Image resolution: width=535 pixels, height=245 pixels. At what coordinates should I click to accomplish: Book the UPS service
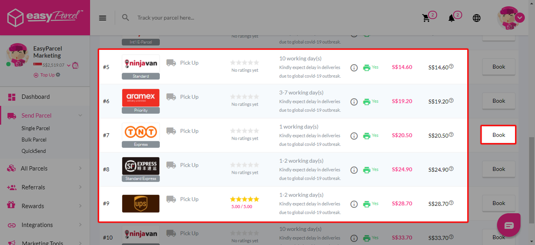click(x=499, y=203)
